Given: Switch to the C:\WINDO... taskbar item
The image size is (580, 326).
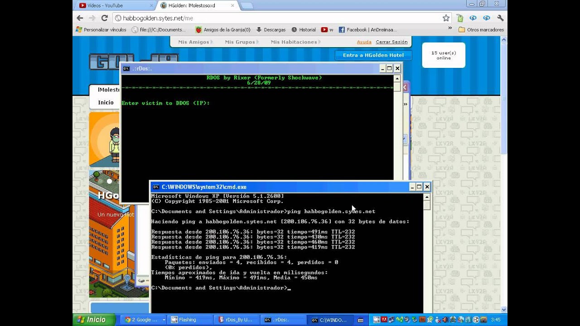Looking at the screenshot, I should tap(331, 320).
